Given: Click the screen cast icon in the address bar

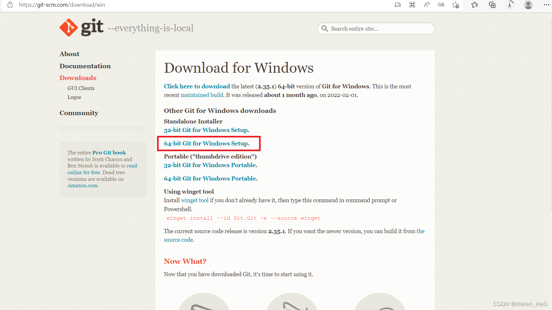Looking at the screenshot, I should click(x=398, y=5).
